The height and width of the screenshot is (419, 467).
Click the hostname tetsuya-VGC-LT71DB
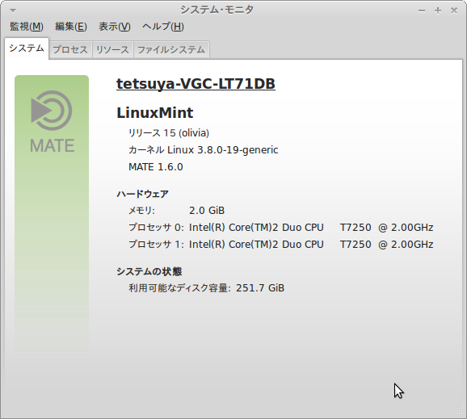coord(196,84)
